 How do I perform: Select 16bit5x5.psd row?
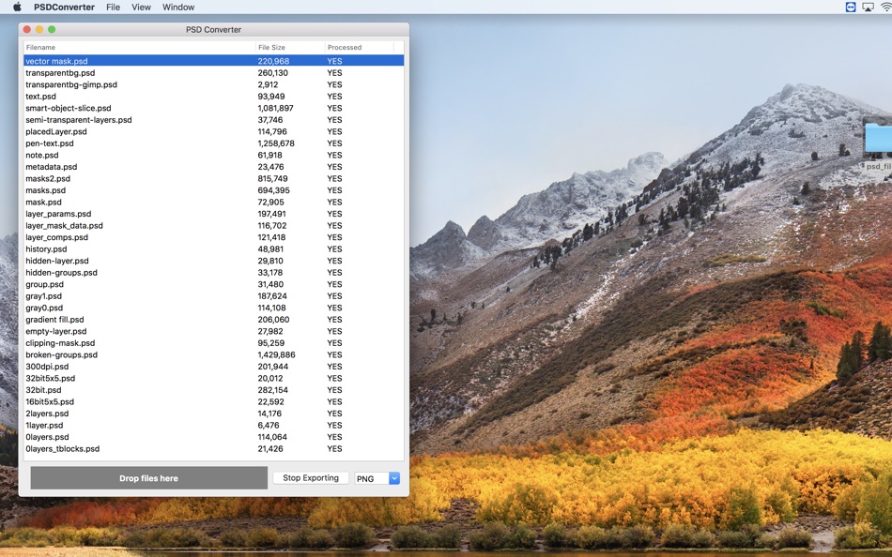tap(214, 401)
